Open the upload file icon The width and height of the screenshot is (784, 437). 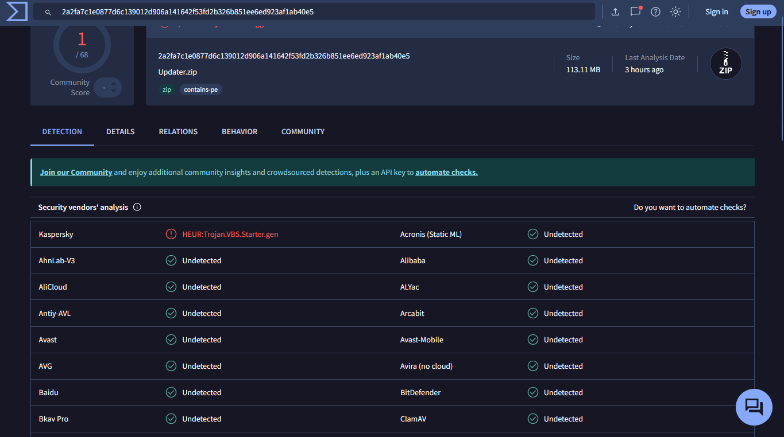pyautogui.click(x=615, y=12)
